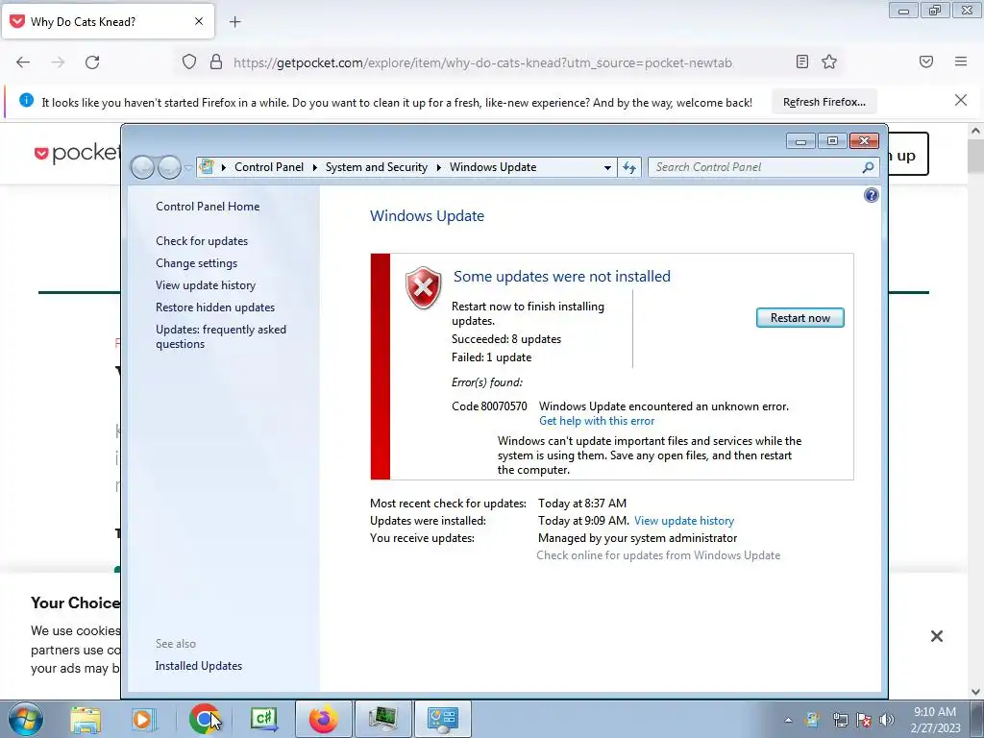Click the Code 80070570 error text
This screenshot has width=984, height=738.
coord(489,406)
